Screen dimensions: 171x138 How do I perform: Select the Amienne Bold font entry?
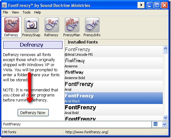click(x=114, y=75)
